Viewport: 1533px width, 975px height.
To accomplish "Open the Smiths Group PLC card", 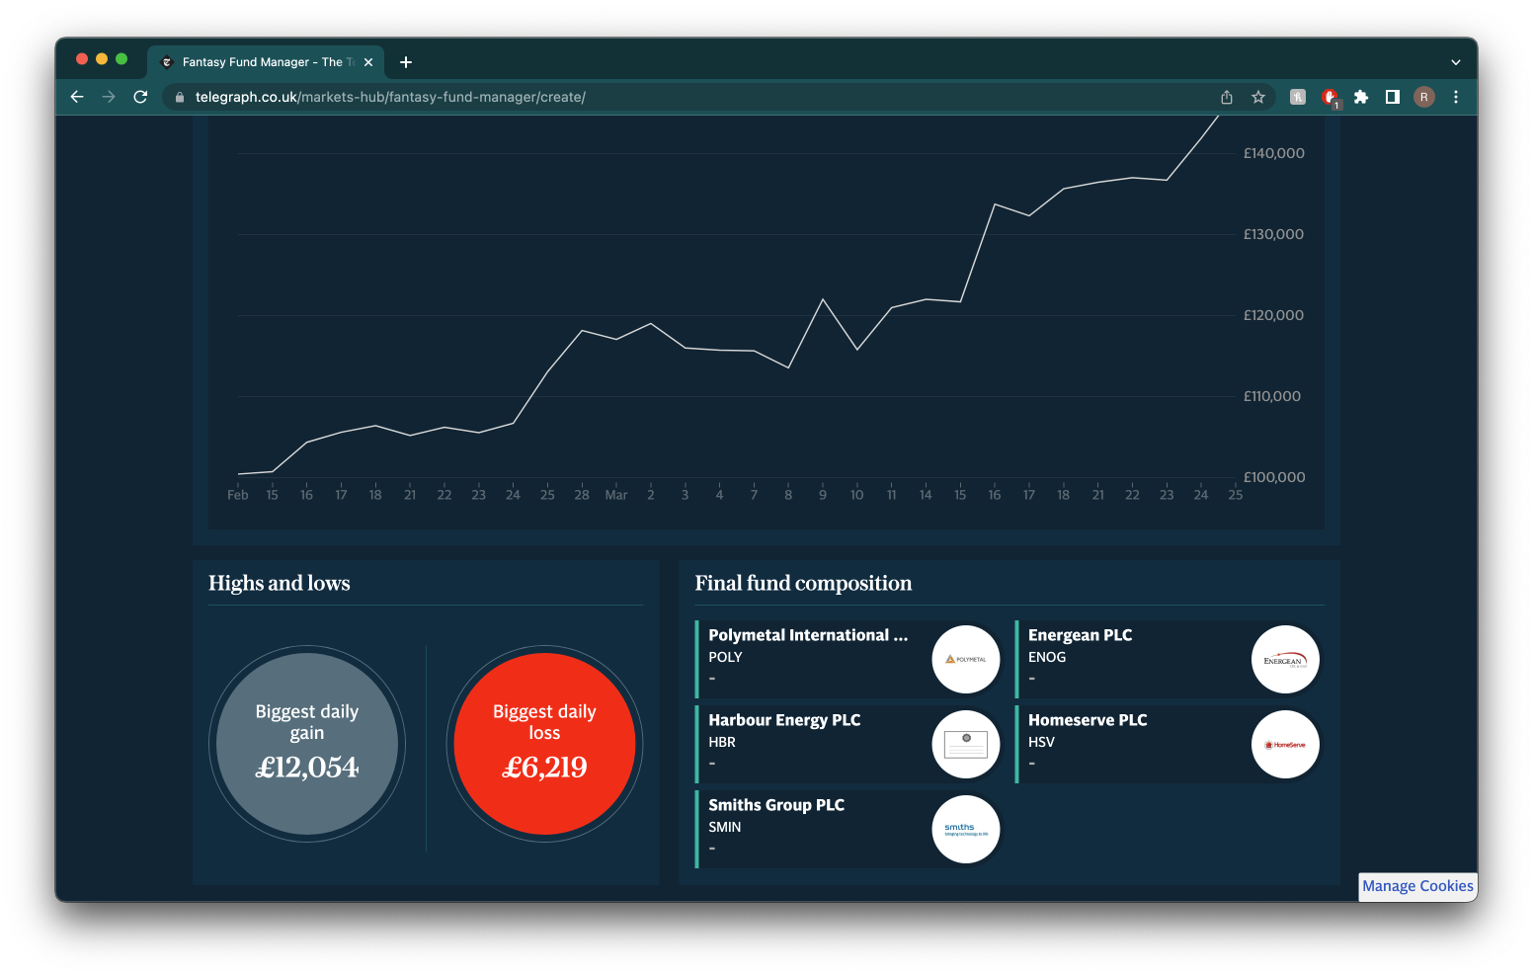I will tap(850, 829).
